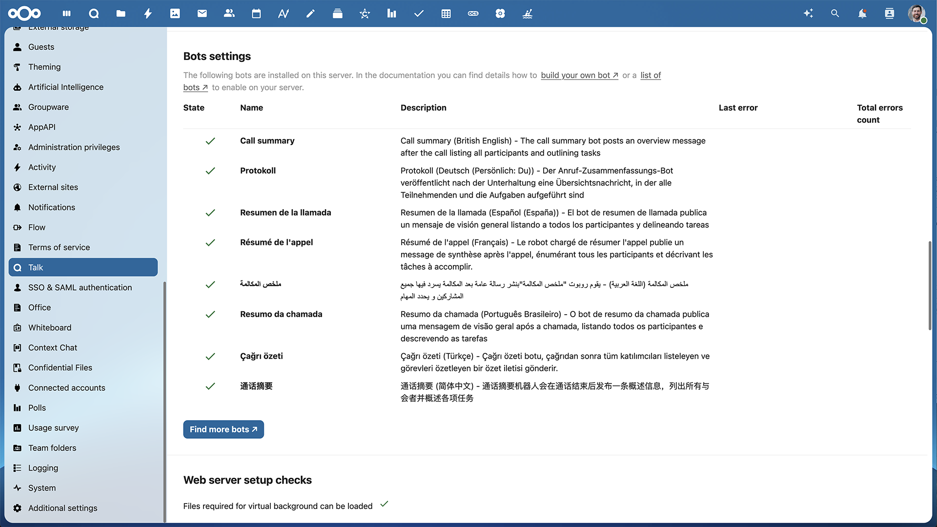Click the AppAPI icon in sidebar

(x=18, y=127)
